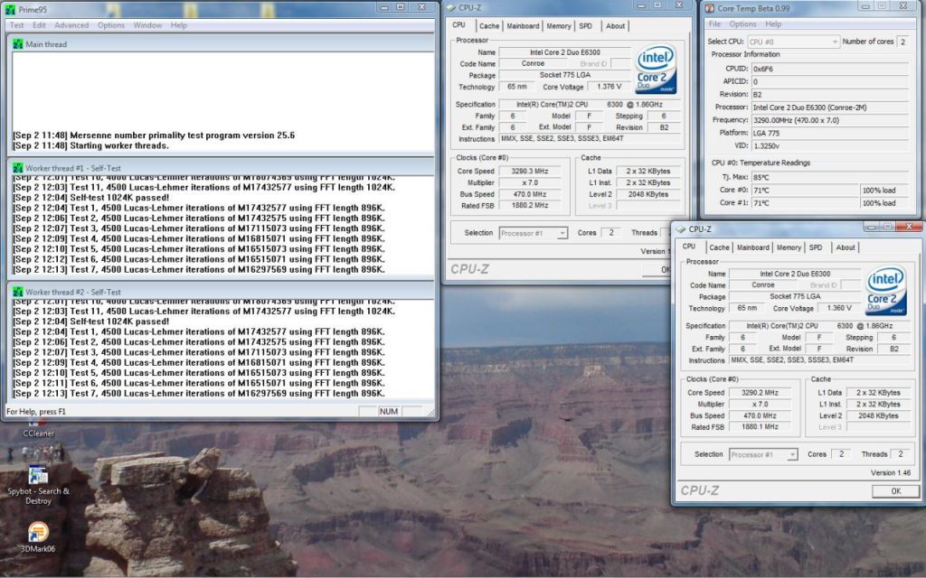This screenshot has width=926, height=578.
Task: Click Intel Core 2 Duo logo in front CPU-Z
Action: click(x=885, y=291)
